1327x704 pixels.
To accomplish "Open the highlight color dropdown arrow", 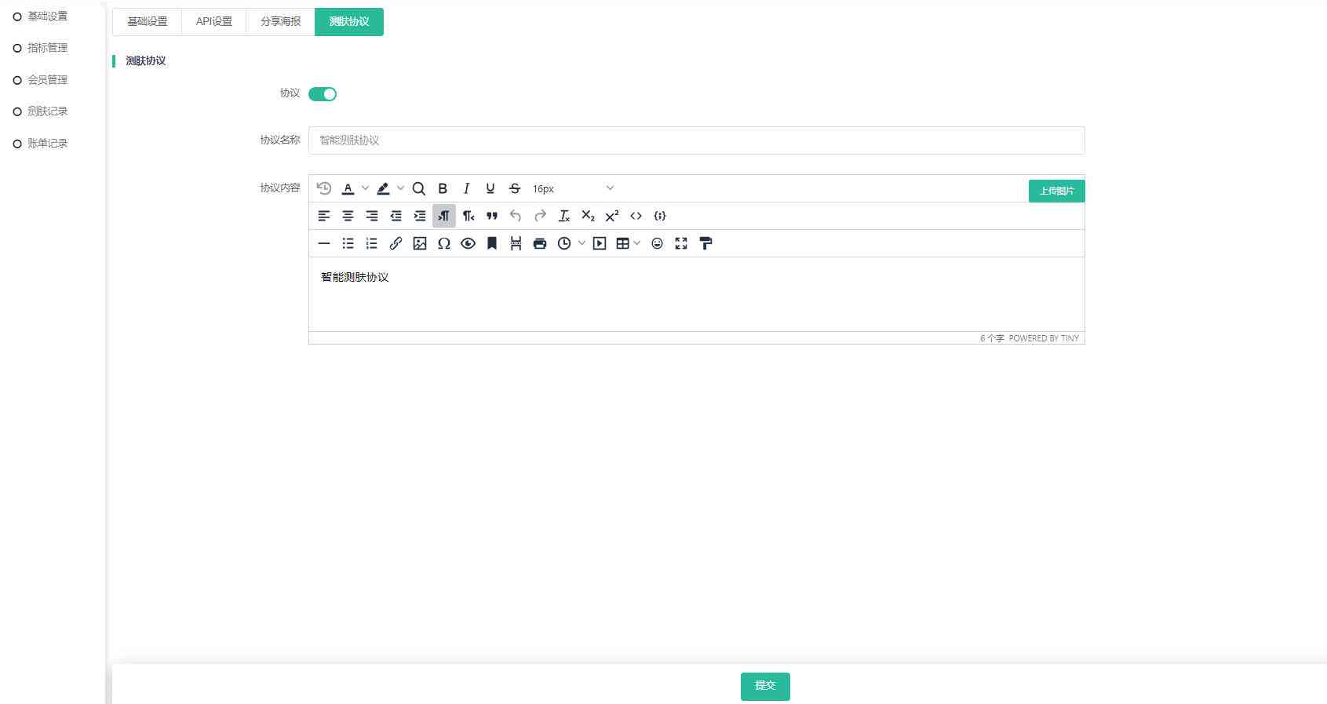I will 400,188.
